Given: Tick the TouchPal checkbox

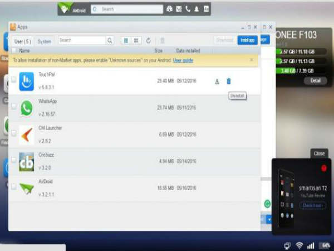Looking at the screenshot, I should pos(13,80).
